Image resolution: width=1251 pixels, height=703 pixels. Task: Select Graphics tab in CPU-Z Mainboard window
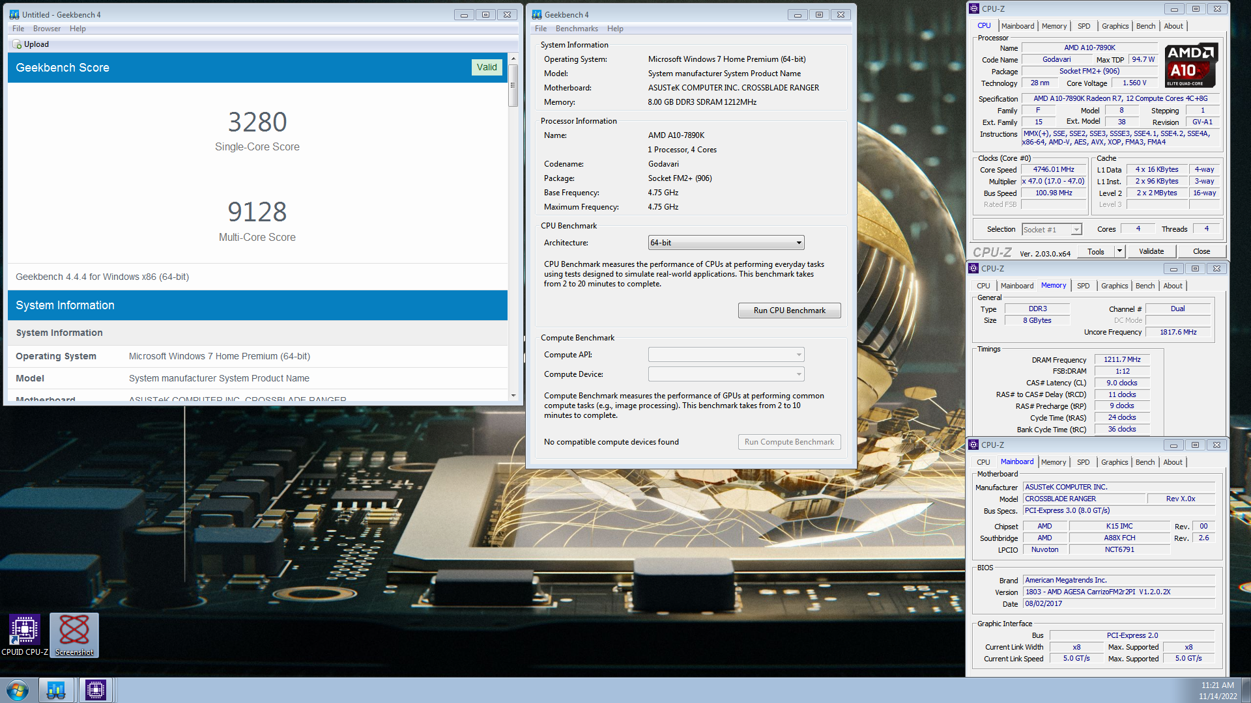point(1114,462)
